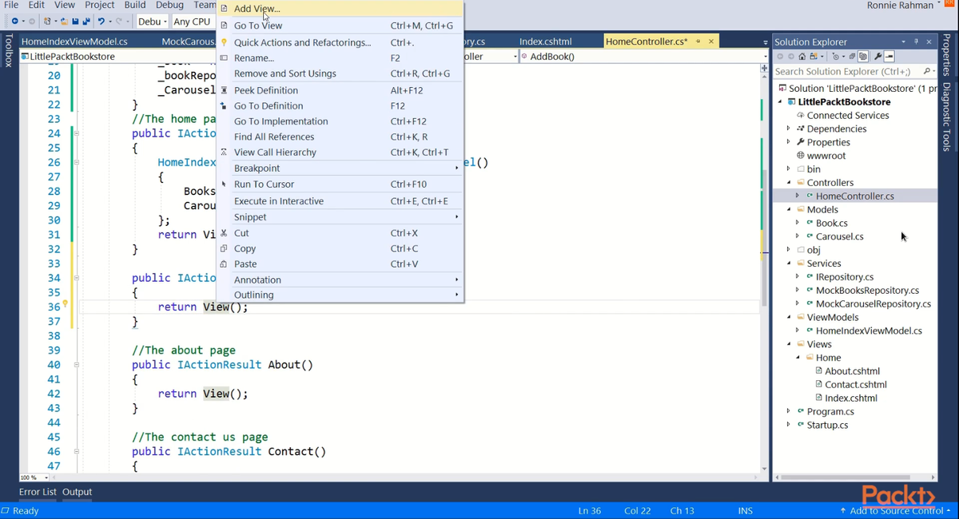Screen dimensions: 959x519
Task: Select Rename in the context menu
Action: (340, 57)
